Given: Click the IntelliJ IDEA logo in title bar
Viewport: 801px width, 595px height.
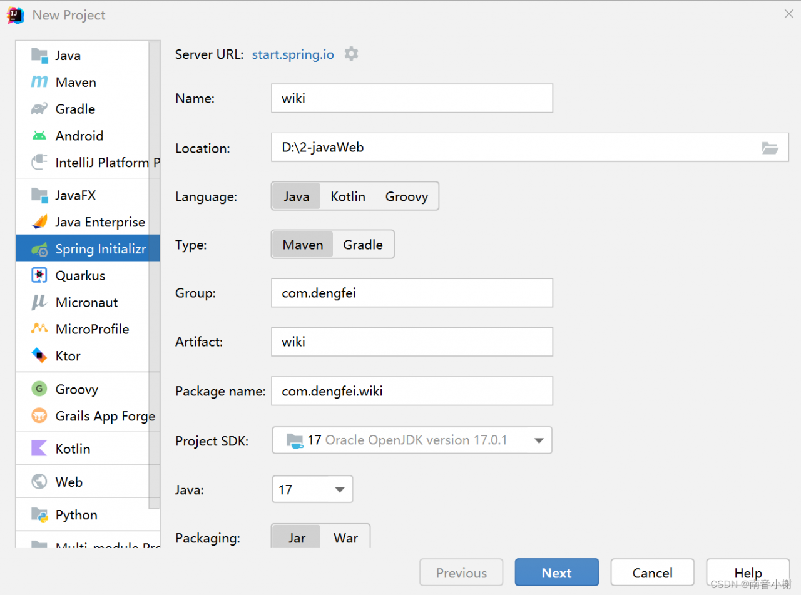Looking at the screenshot, I should pyautogui.click(x=15, y=15).
